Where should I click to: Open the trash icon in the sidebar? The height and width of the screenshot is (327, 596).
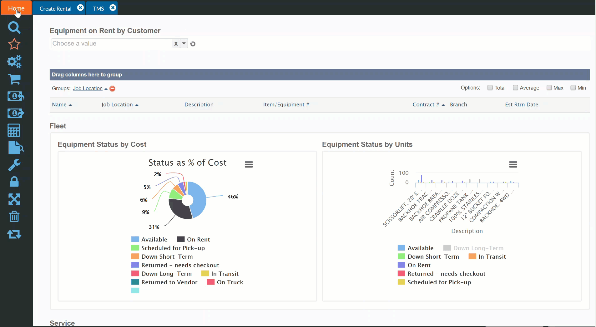(x=14, y=217)
